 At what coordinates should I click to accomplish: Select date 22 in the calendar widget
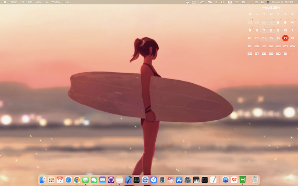coord(271,46)
